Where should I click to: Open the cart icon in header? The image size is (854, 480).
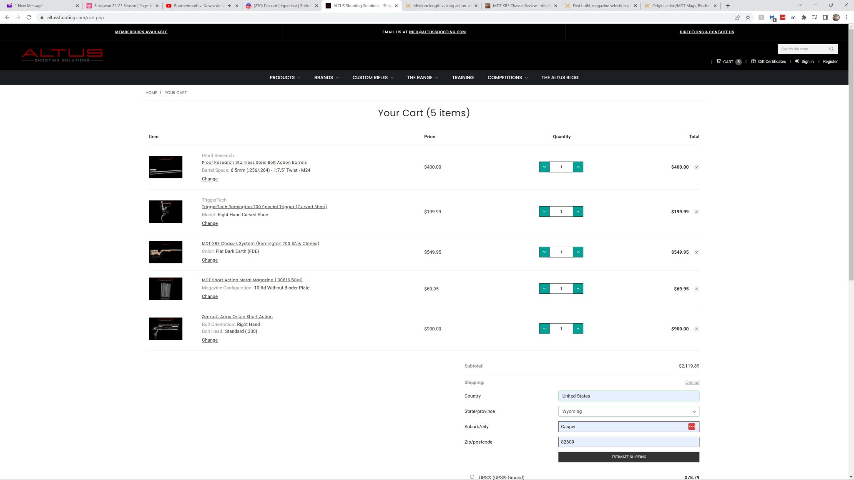pyautogui.click(x=728, y=62)
